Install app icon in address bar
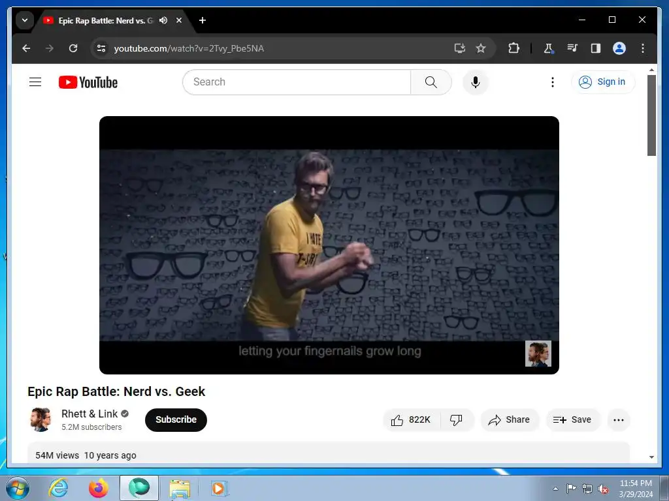This screenshot has height=501, width=669. [x=459, y=48]
